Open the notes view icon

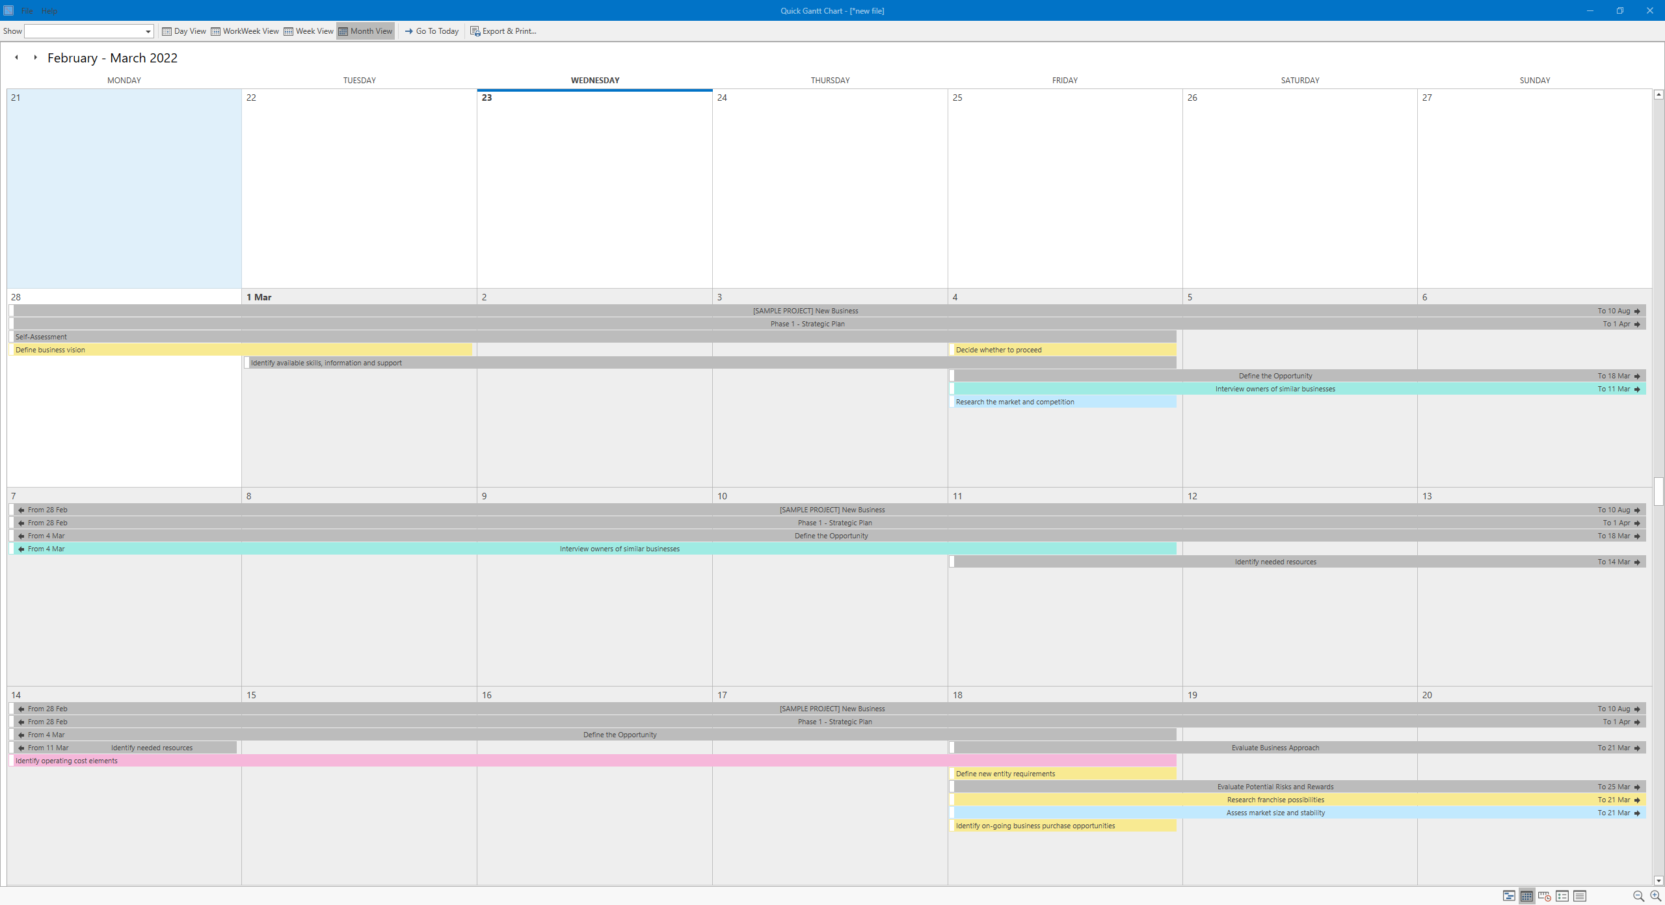tap(1579, 897)
